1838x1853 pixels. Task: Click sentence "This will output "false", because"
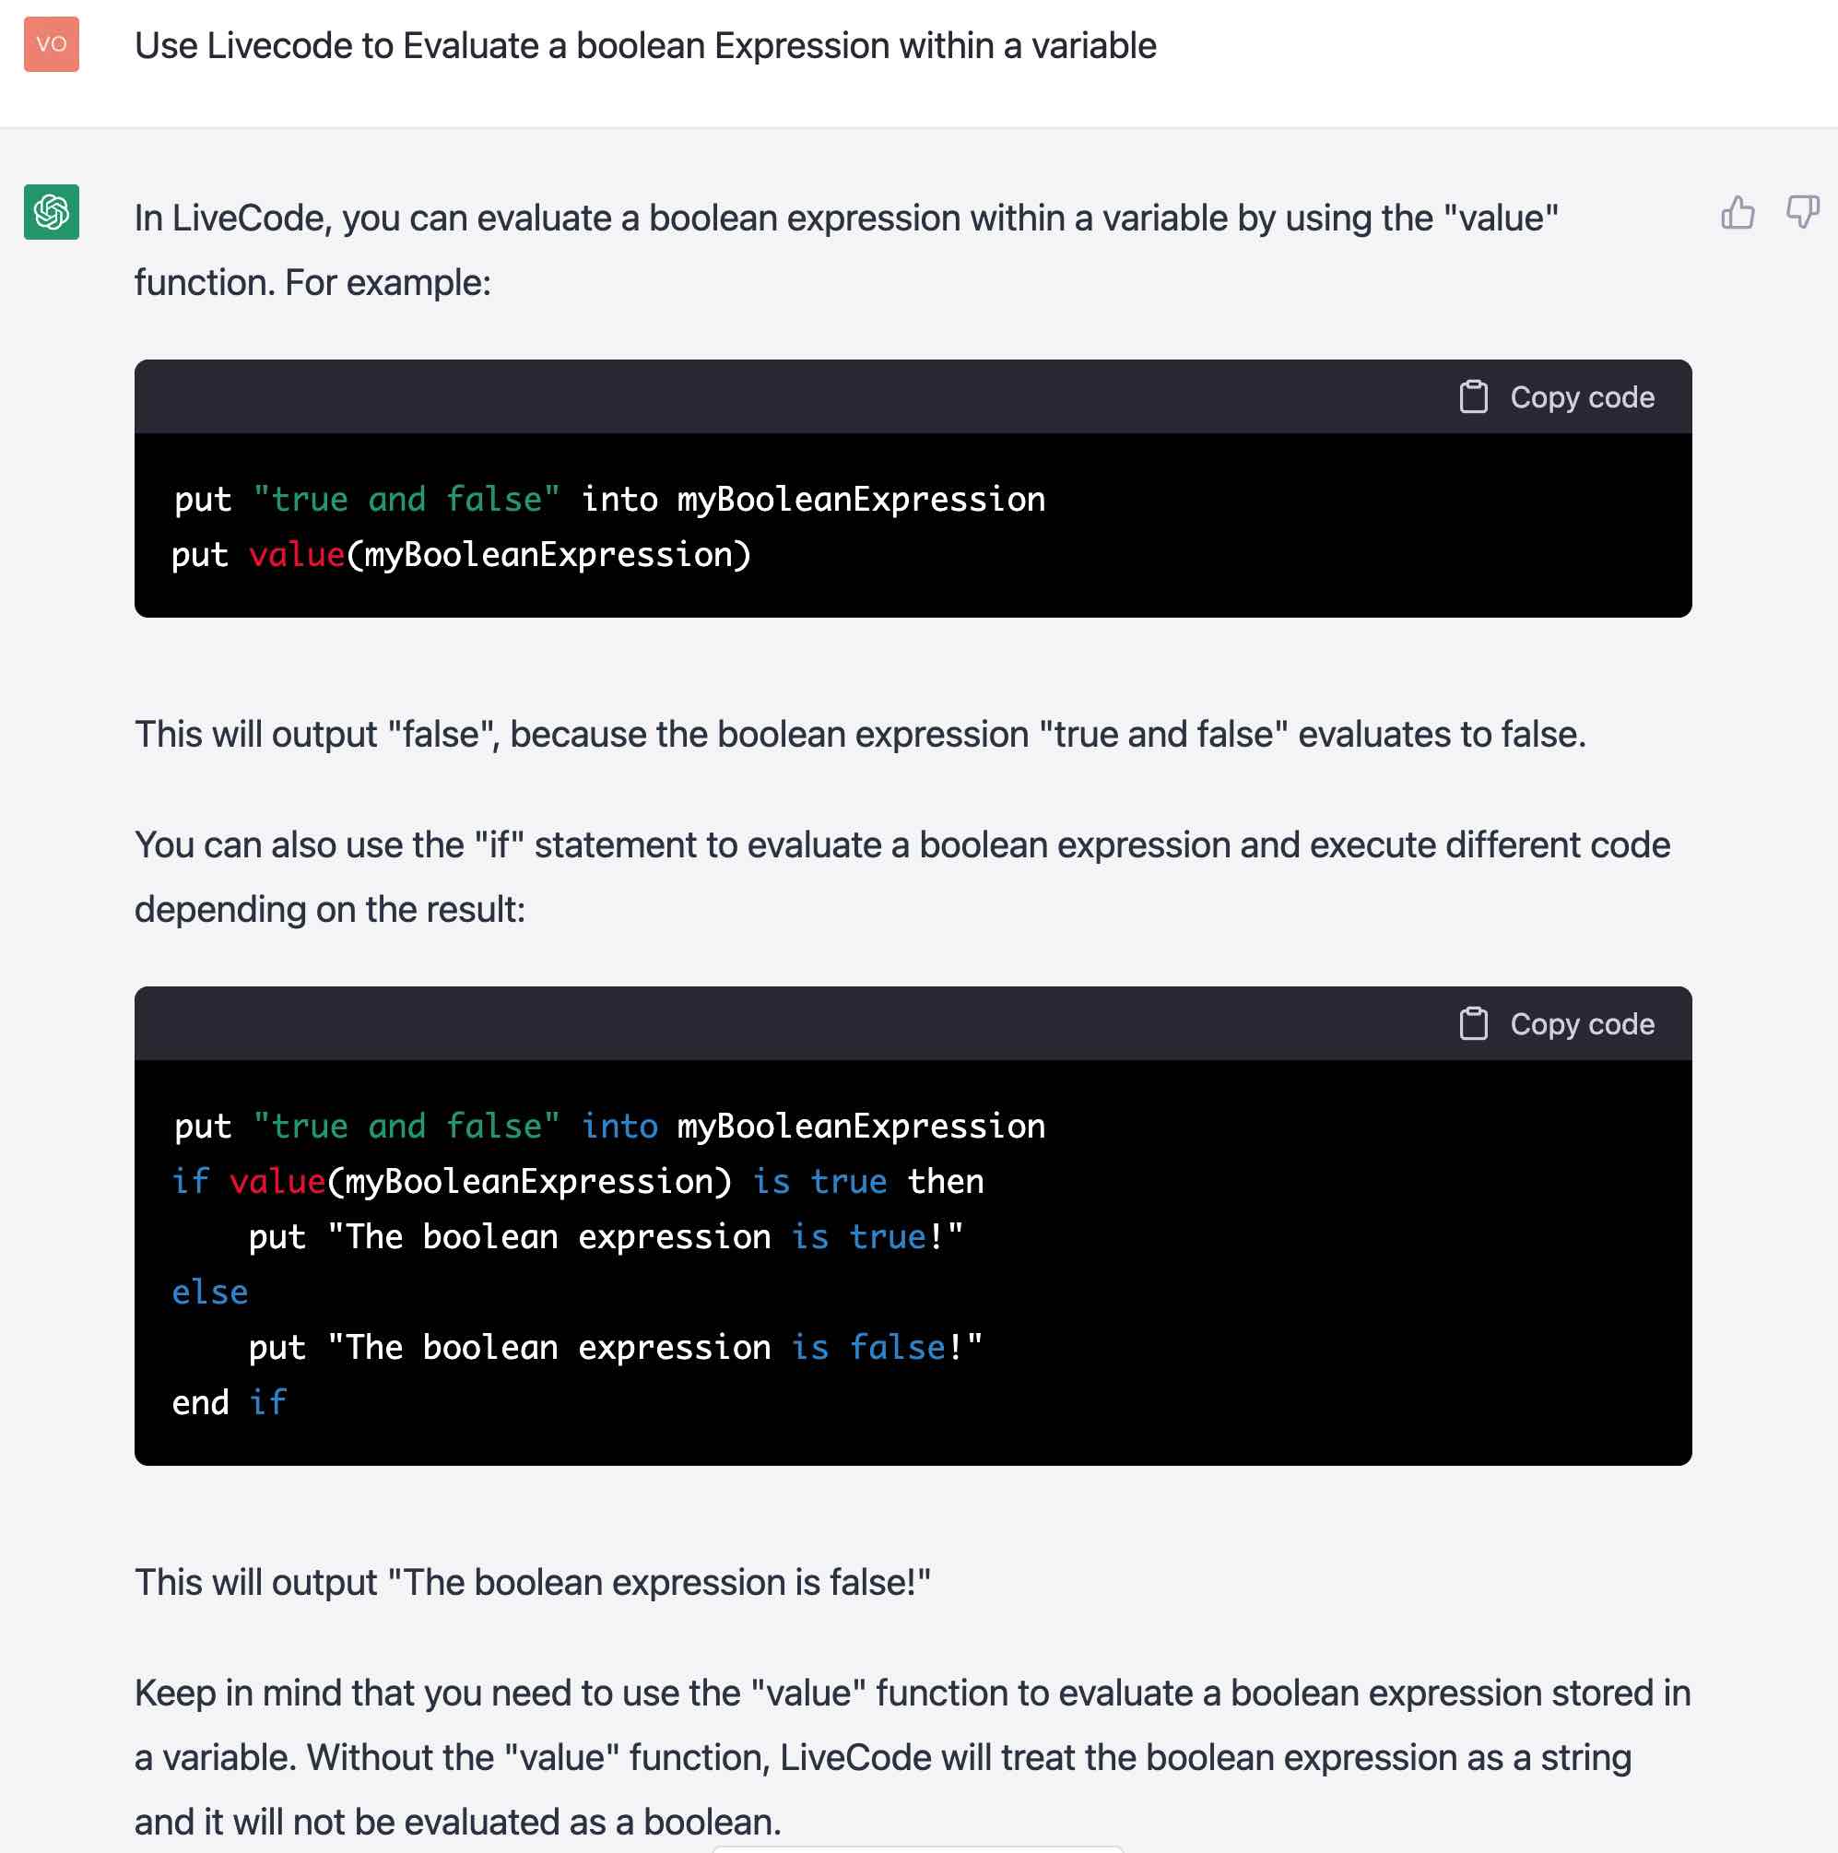pos(859,735)
